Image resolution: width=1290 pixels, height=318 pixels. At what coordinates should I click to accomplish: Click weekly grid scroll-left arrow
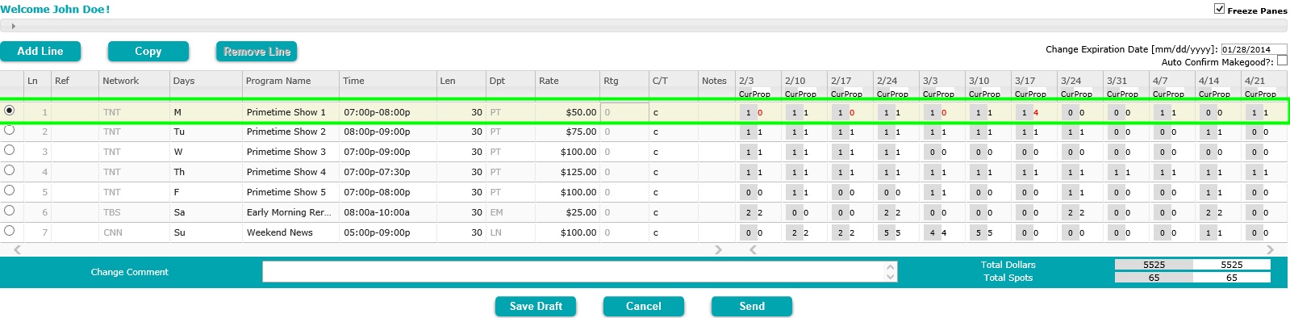tap(753, 250)
